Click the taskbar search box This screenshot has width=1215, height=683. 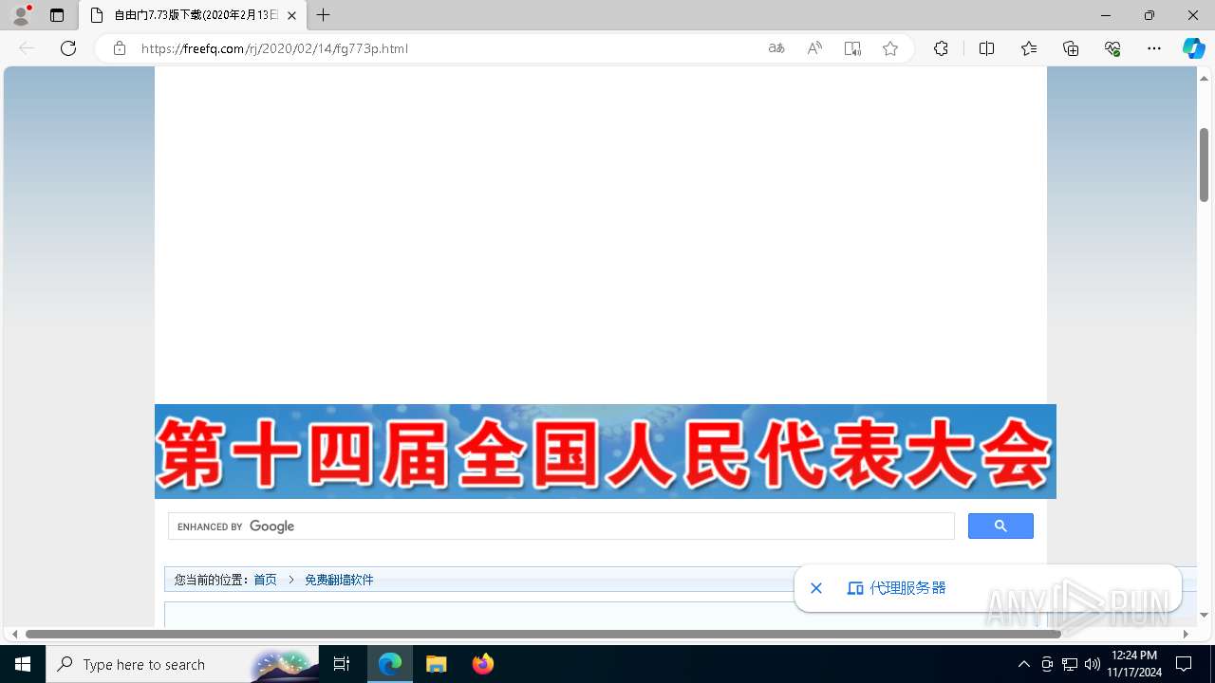[x=182, y=664]
